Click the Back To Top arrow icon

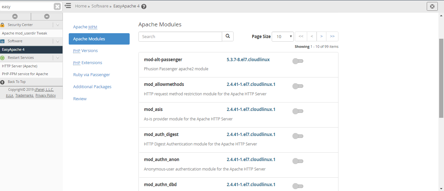[x=2, y=82]
